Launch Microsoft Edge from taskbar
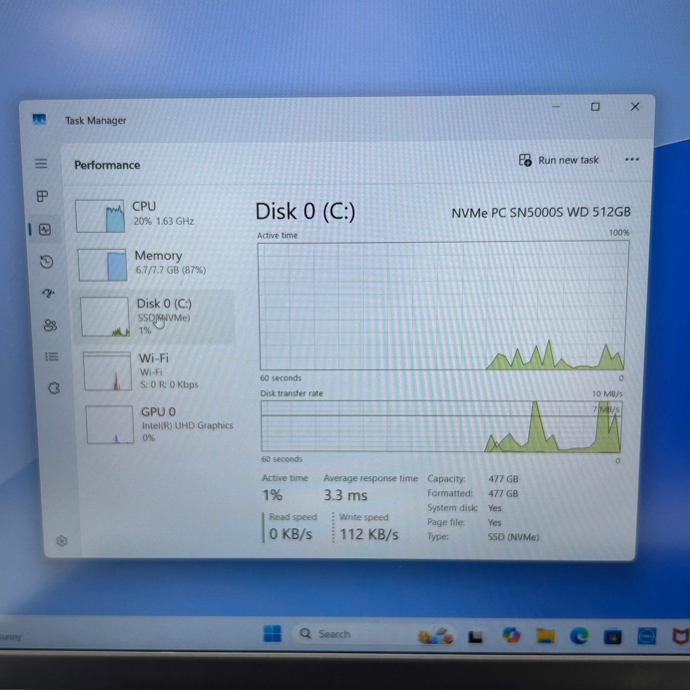The image size is (690, 690). (579, 636)
